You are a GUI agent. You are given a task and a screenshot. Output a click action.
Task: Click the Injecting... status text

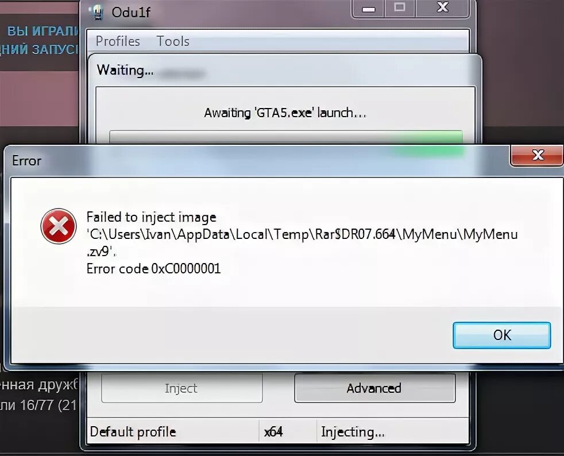coord(353,432)
